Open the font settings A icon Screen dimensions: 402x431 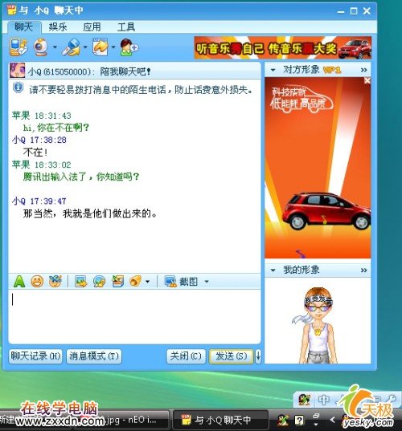[x=19, y=282]
